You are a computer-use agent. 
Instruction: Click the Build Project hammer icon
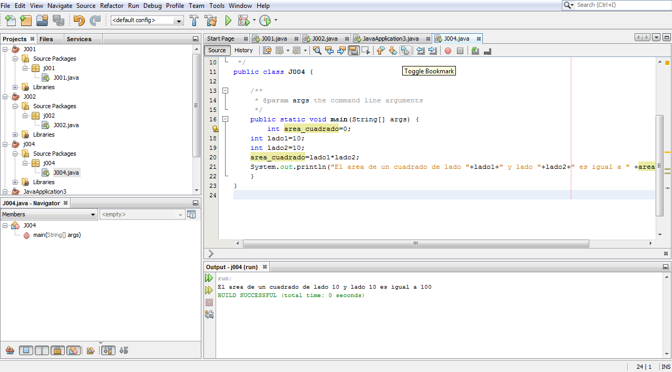click(x=194, y=21)
